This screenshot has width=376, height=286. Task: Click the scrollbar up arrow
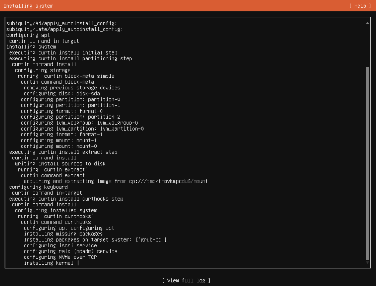coord(368,22)
